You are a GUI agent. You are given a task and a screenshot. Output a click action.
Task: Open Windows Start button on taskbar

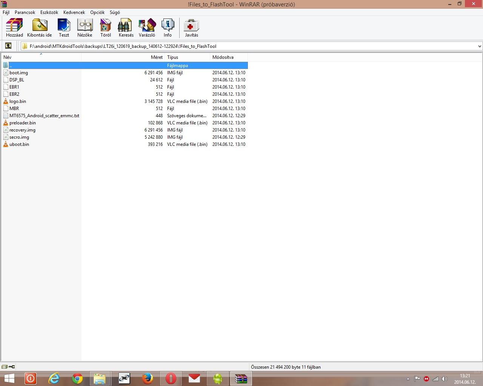click(9, 378)
